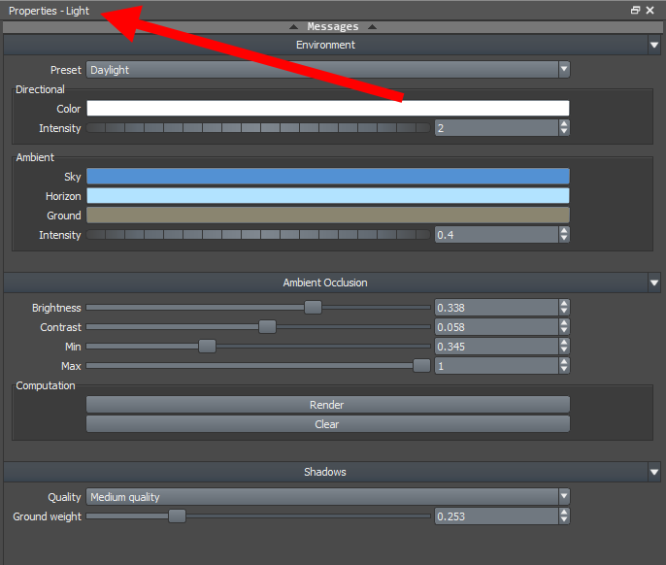Collapse the Environment section
The height and width of the screenshot is (565, 666).
coord(654,45)
